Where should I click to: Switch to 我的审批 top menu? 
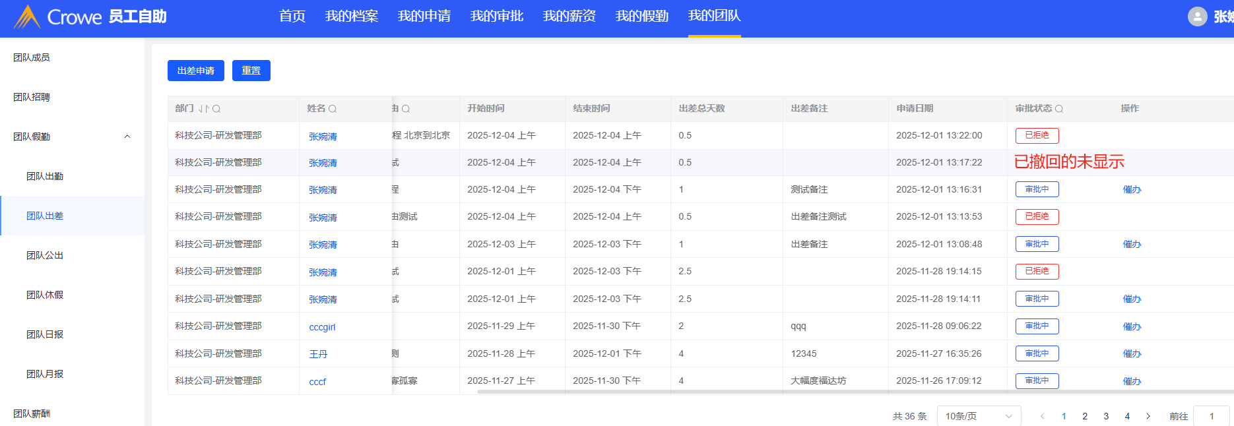496,16
